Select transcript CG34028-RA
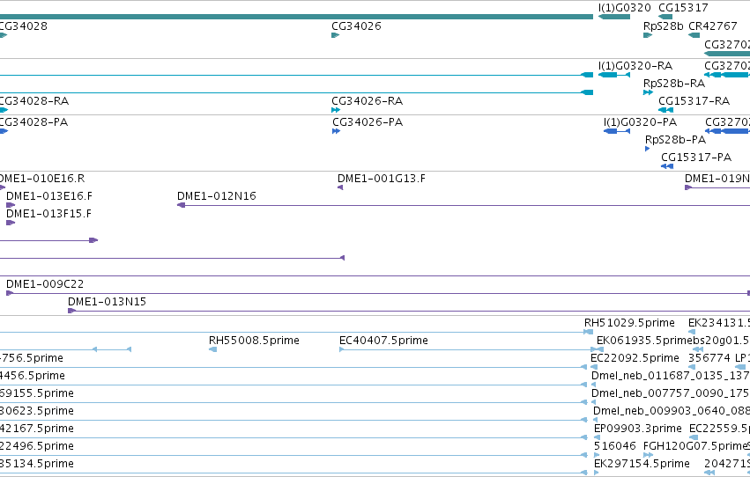750x477 pixels. [34, 101]
